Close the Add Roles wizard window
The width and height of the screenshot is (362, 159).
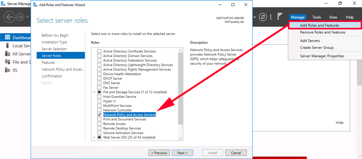tap(245, 5)
